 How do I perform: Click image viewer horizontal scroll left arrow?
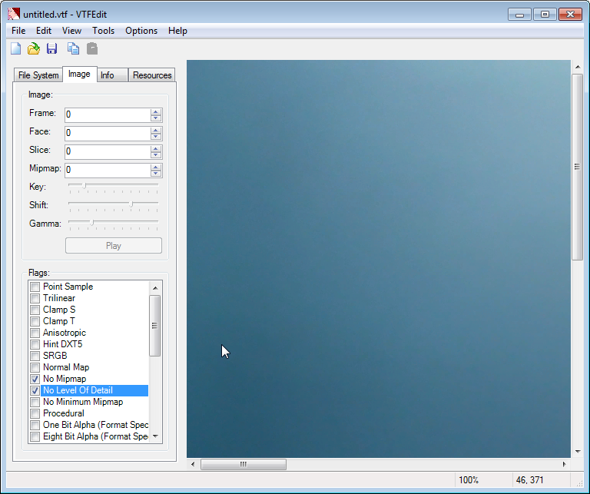[193, 464]
